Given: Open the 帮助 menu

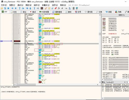Looking at the screenshot, I should tap(63, 5).
